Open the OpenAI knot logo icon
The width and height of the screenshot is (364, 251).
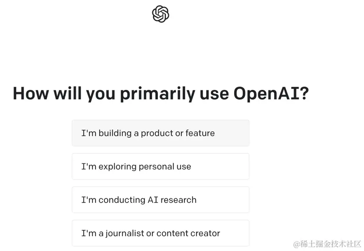pyautogui.click(x=161, y=14)
